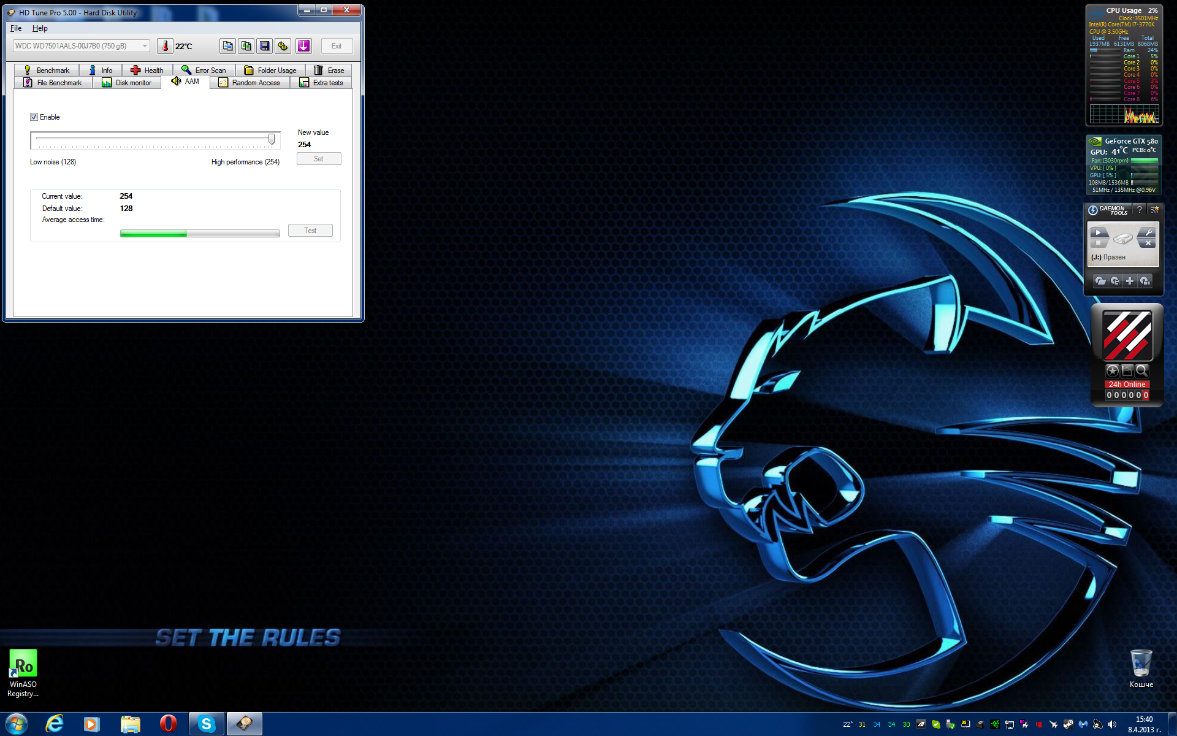The width and height of the screenshot is (1177, 736).
Task: Click the copy text to clipboard icon
Action: 227,46
